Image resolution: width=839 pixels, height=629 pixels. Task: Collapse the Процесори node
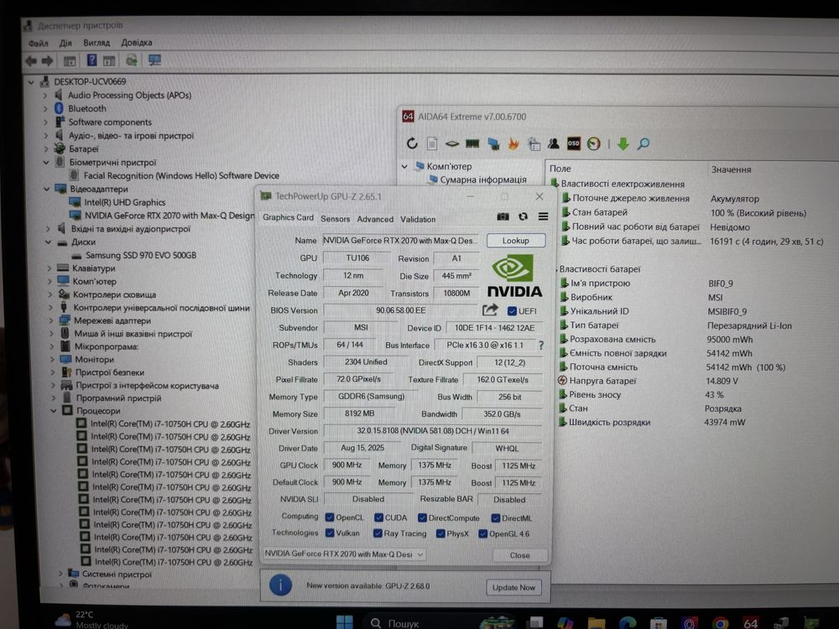pos(54,411)
